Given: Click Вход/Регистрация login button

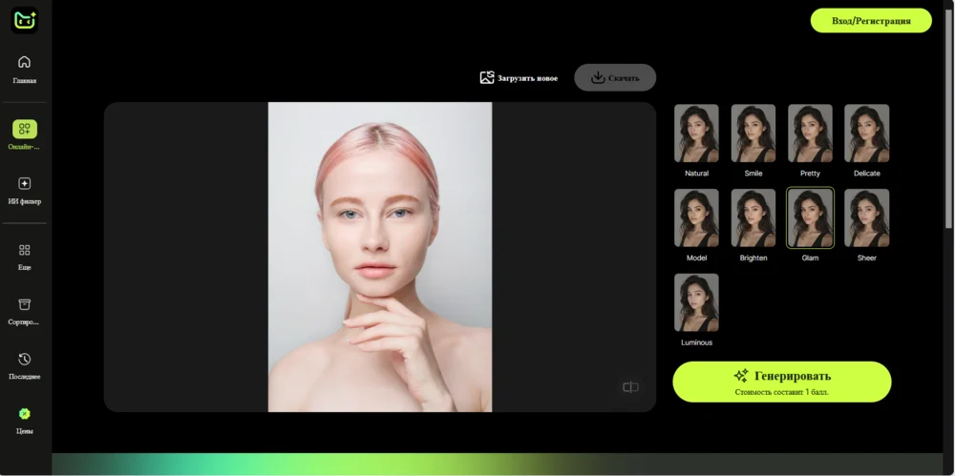Looking at the screenshot, I should [870, 20].
